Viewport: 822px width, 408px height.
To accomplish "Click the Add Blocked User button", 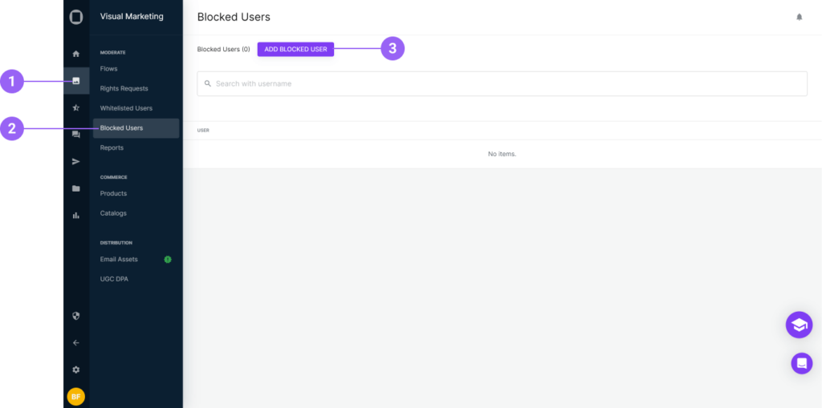I will pyautogui.click(x=295, y=49).
